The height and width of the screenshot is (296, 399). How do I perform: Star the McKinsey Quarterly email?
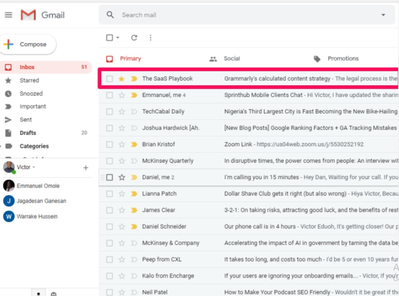tap(122, 161)
